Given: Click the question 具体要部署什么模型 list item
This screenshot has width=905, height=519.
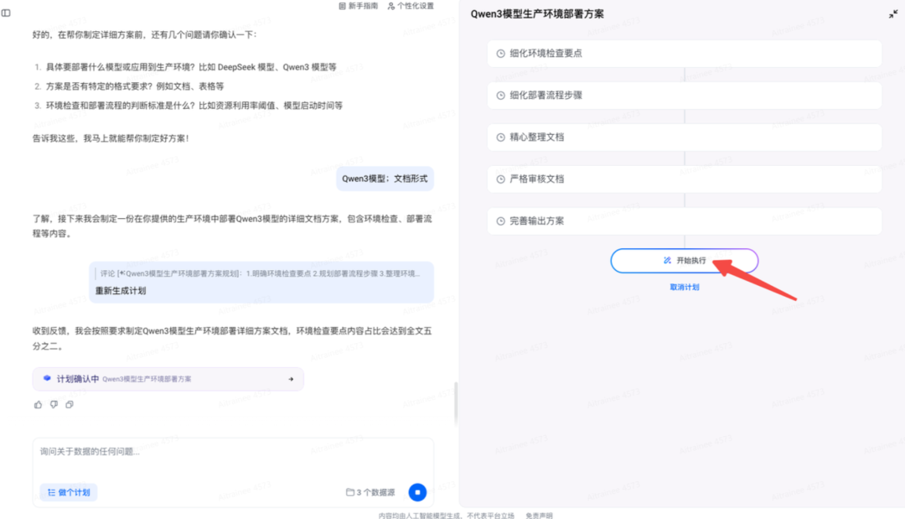Looking at the screenshot, I should pos(191,67).
